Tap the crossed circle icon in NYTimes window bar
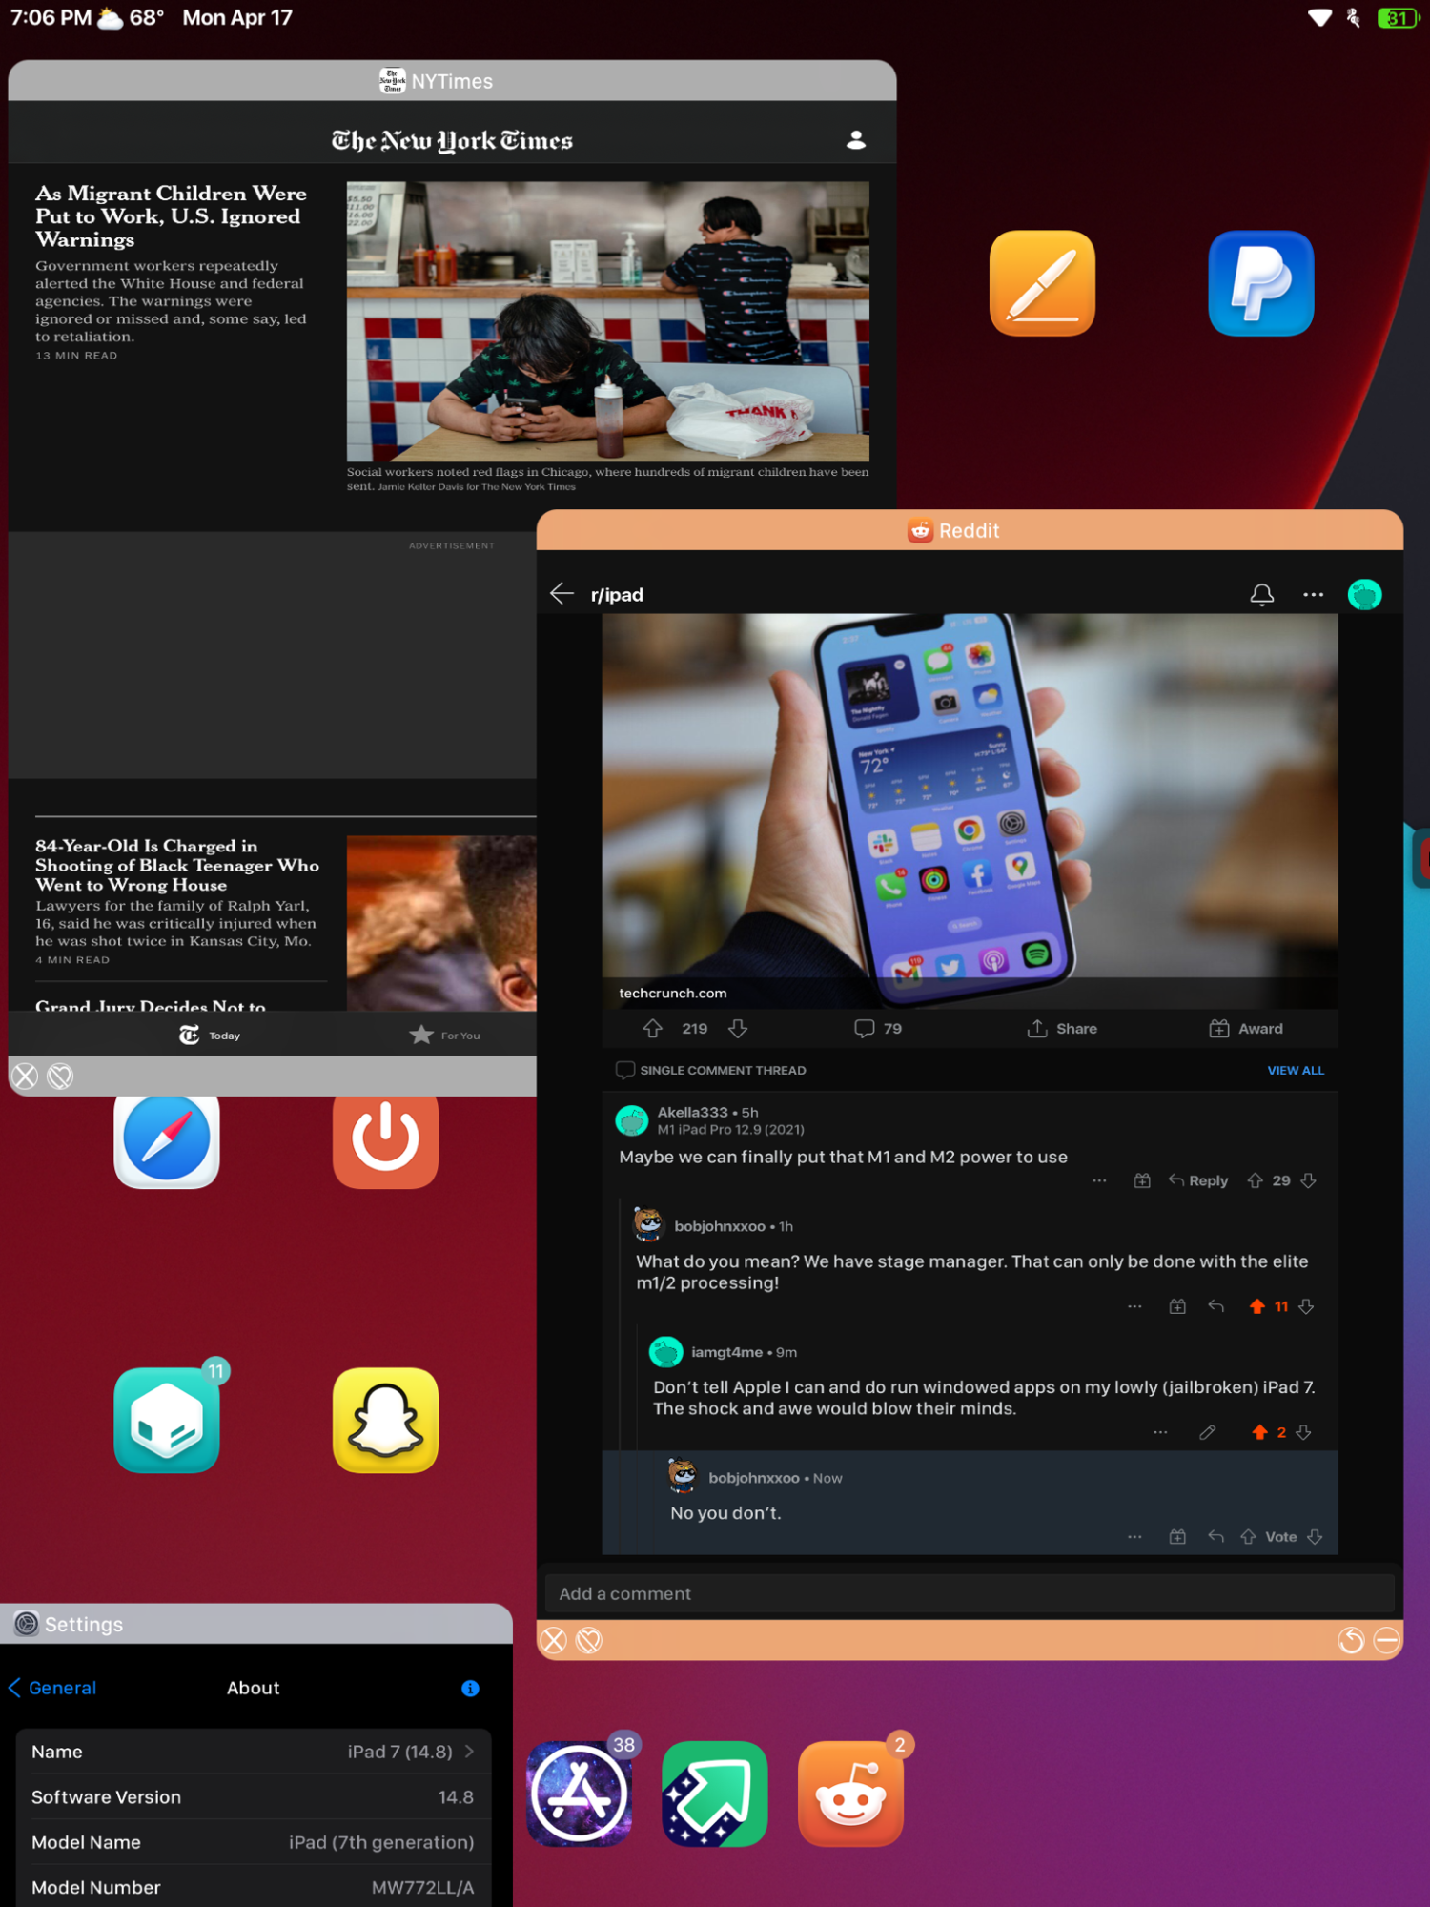The image size is (1430, 1907). (60, 1077)
